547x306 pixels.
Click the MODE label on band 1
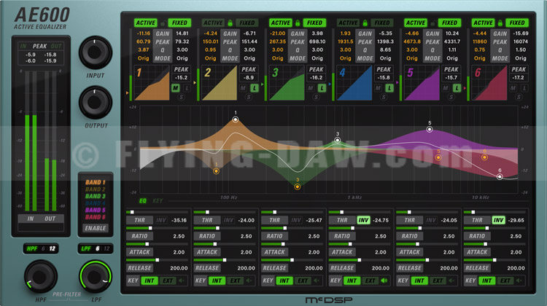pos(163,58)
